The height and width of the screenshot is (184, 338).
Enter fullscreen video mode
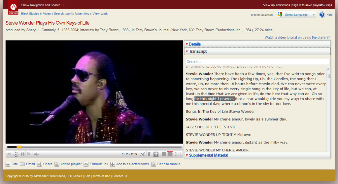[178, 154]
